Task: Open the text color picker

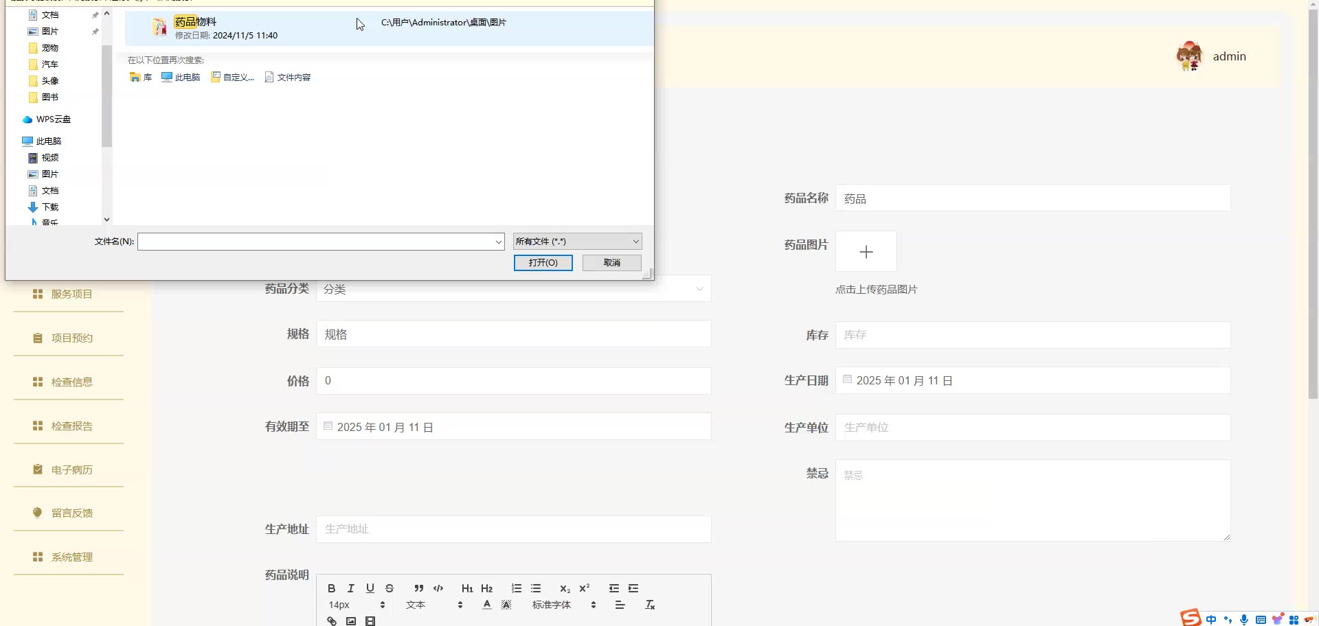Action: [487, 605]
